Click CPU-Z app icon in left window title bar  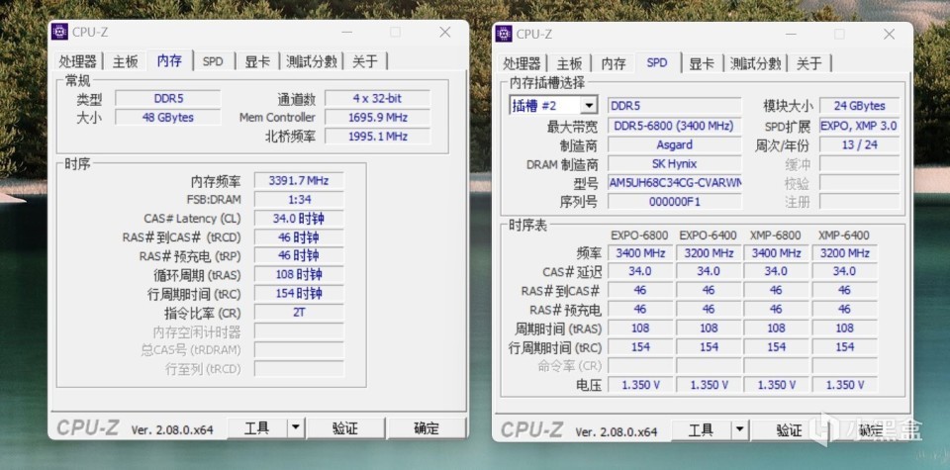[x=59, y=32]
